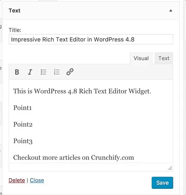
Task: Click the Text widget header title
Action: click(14, 11)
